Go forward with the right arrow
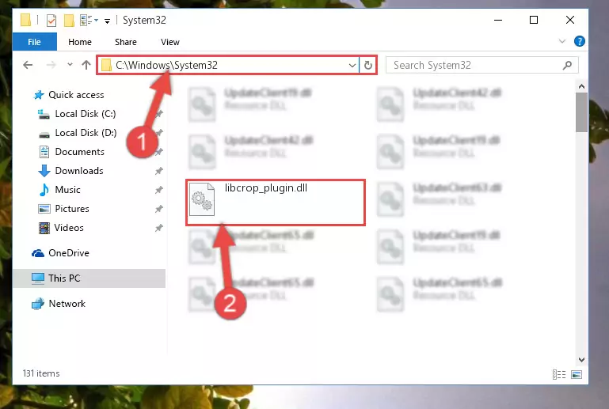This screenshot has height=409, width=609. click(x=51, y=65)
